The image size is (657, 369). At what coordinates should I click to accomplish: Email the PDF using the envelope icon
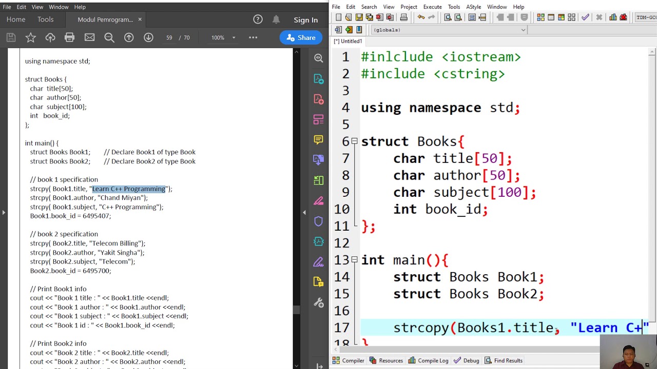[x=89, y=37]
